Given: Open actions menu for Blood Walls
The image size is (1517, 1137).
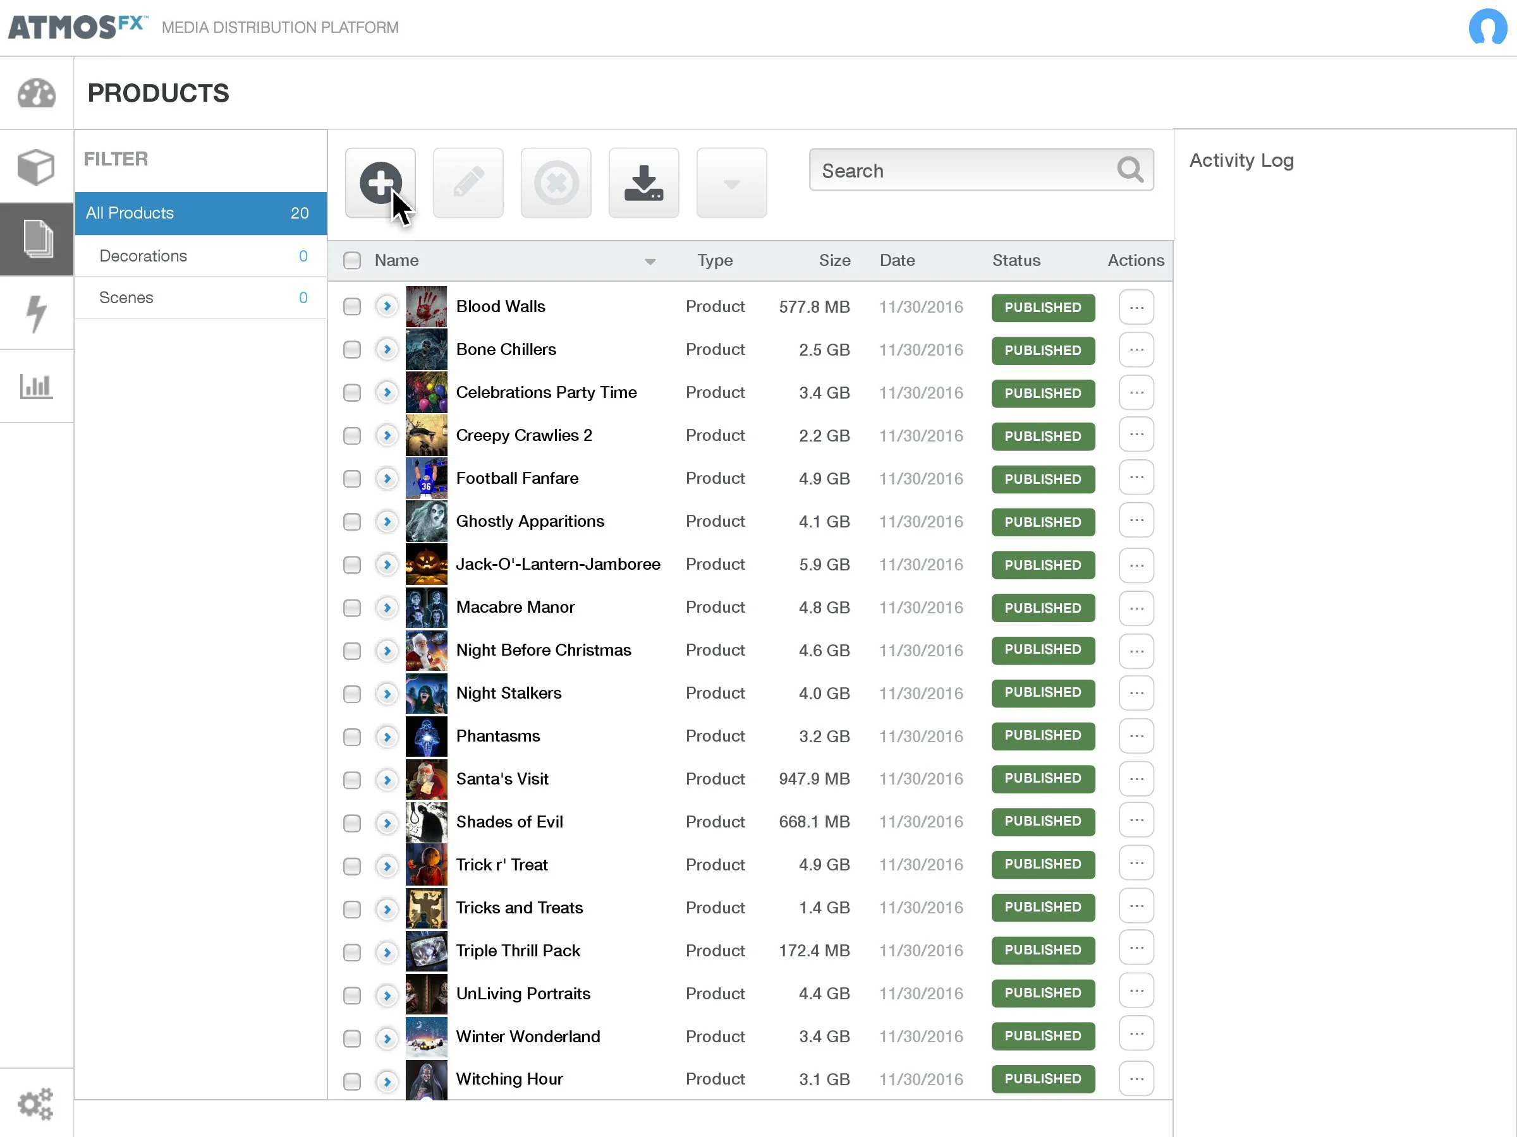Looking at the screenshot, I should pos(1136,307).
